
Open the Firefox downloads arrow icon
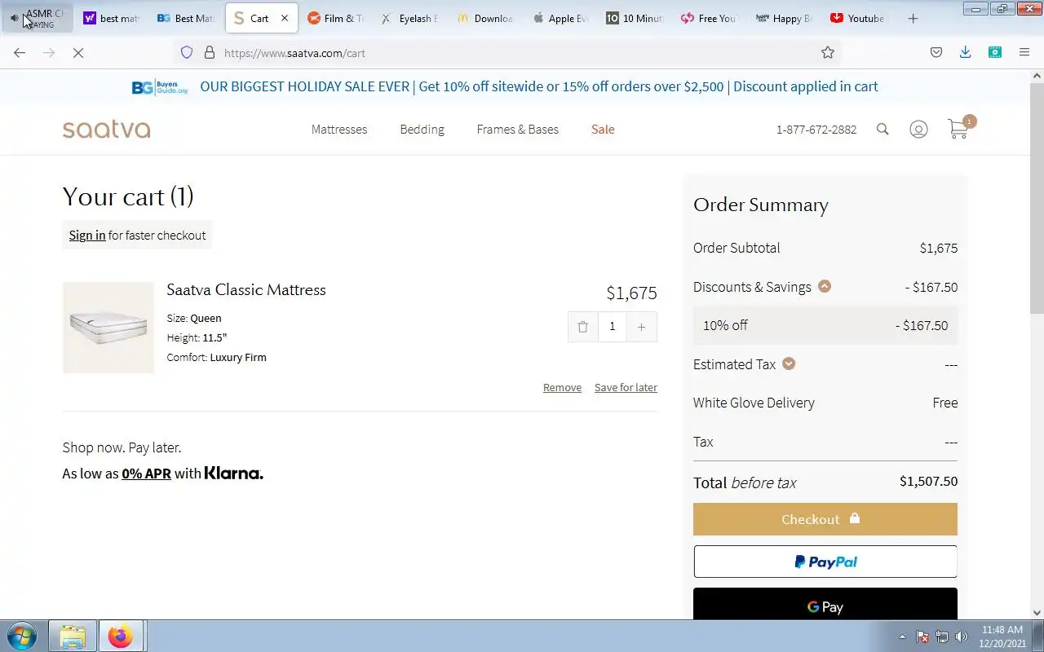click(966, 52)
